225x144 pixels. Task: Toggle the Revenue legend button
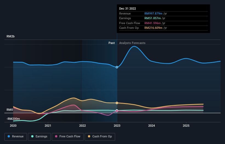tap(16, 137)
